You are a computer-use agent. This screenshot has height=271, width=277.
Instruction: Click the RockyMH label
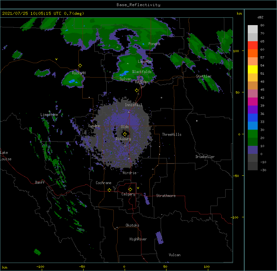coord(79,73)
